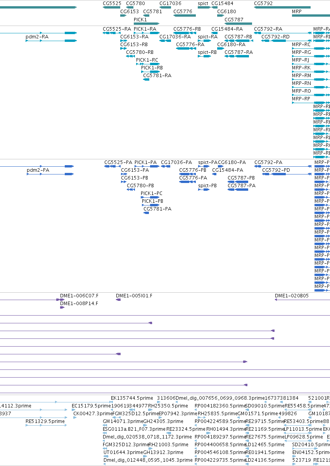Select the CG5792-PD protein label
Screen dimensions: 330x466
click(276, 170)
